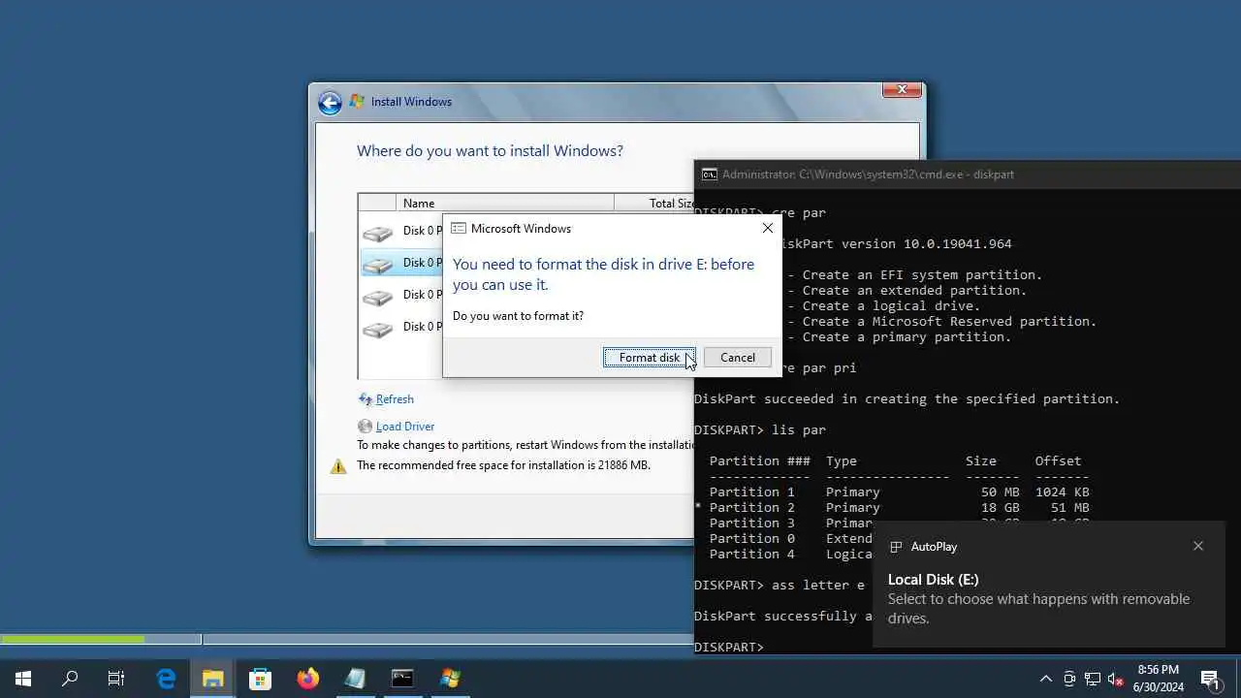Switch to Windows Setup taskbar icon
Screen dimensions: 1241x698
click(x=450, y=679)
